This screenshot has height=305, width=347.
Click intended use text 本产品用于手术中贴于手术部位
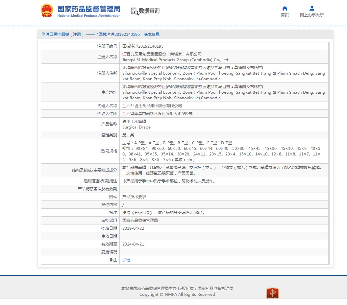[x=169, y=181]
